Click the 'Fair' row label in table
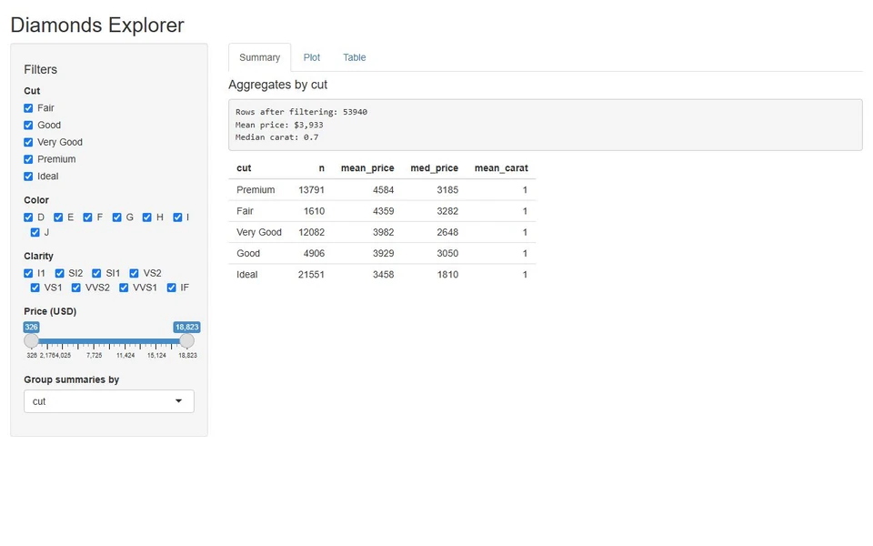Image resolution: width=873 pixels, height=546 pixels. tap(245, 211)
